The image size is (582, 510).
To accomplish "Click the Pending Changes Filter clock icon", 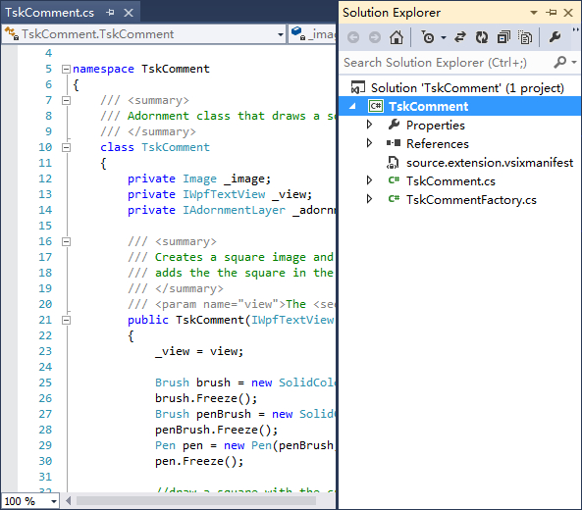I will click(428, 37).
